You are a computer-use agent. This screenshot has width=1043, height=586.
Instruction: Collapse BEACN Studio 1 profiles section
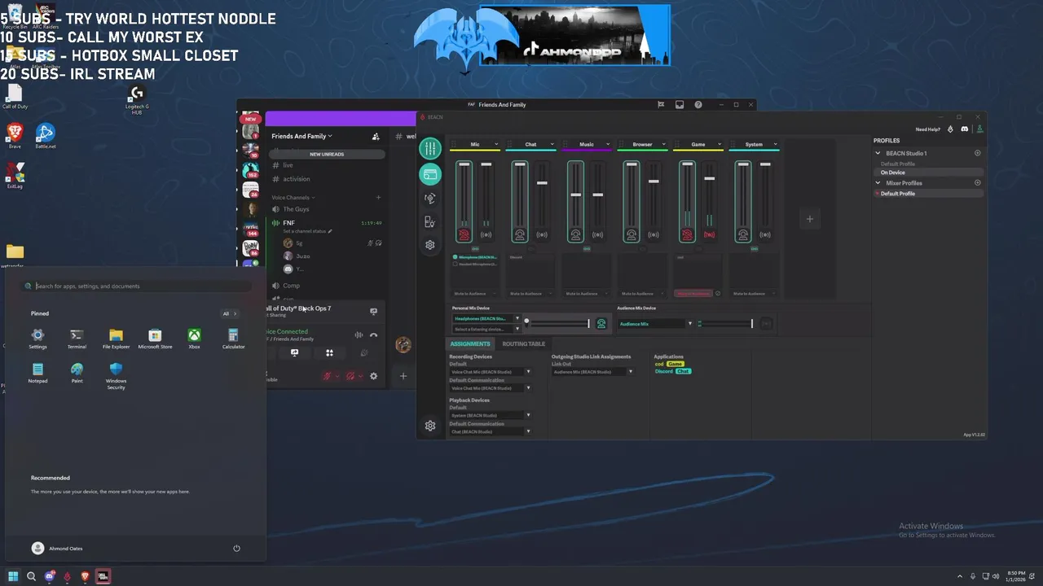[x=878, y=153]
